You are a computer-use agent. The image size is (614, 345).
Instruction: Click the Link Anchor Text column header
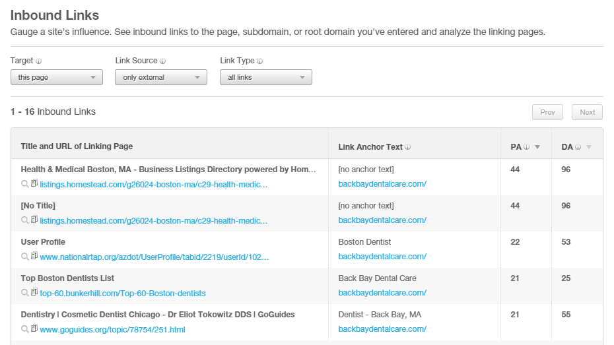[x=370, y=147]
